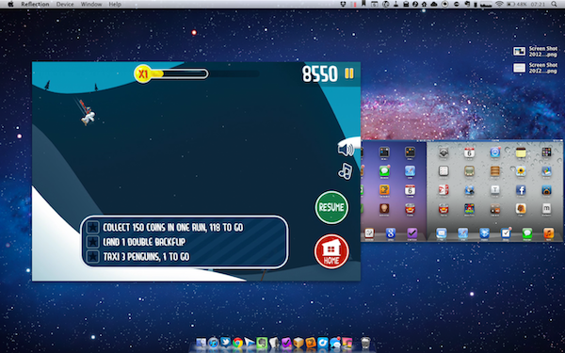Viewport: 565px width, 353px height.
Task: Tap the orange Music app in iPad dock
Action: click(x=548, y=233)
